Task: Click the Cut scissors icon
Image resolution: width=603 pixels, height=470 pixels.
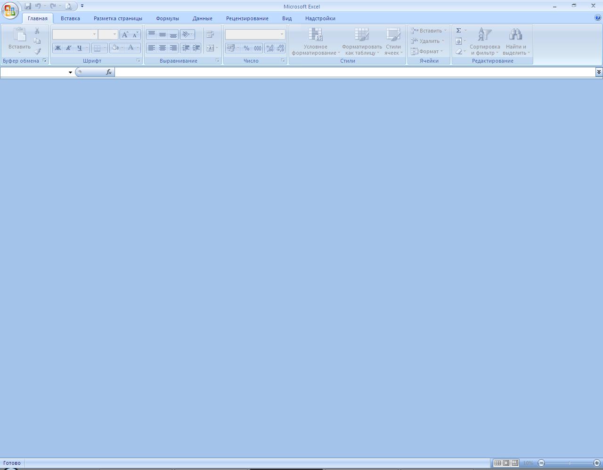Action: 37,31
